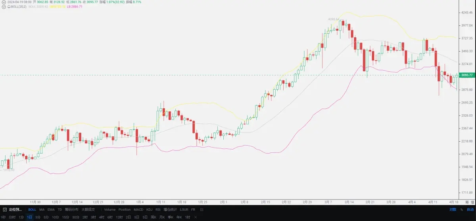Switch to the 1时 timeframe
Screen dimensions: 476x221
click(x=188, y=217)
